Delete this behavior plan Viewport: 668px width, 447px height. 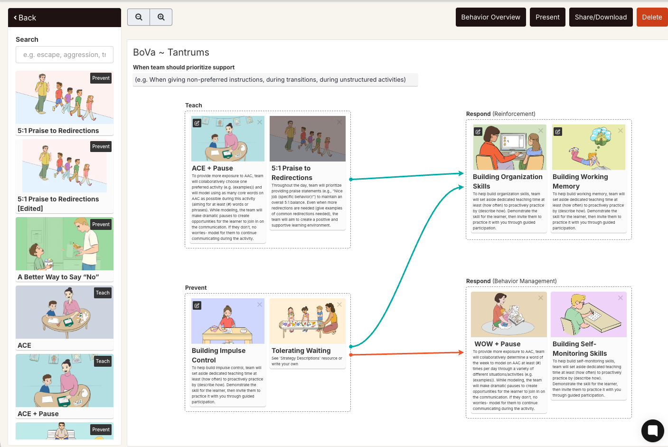(652, 17)
